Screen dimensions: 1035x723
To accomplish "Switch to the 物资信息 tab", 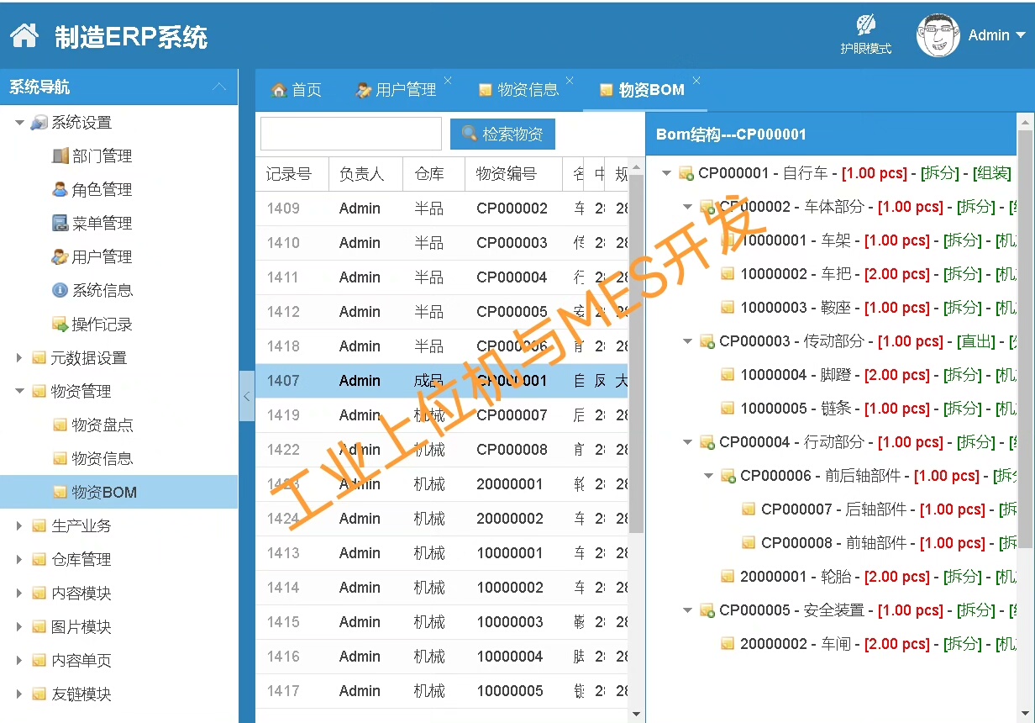I will (519, 90).
